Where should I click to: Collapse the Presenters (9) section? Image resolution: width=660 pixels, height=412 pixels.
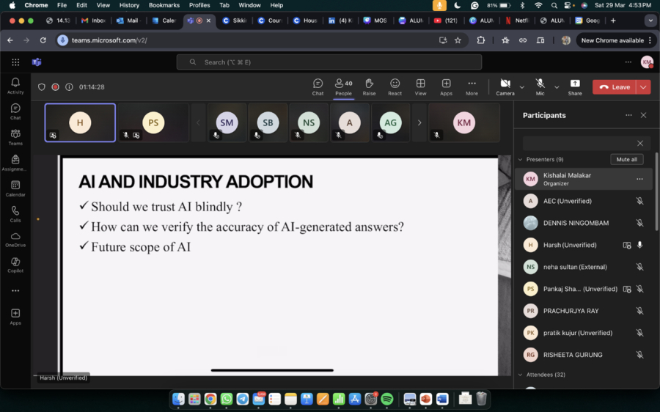[520, 160]
